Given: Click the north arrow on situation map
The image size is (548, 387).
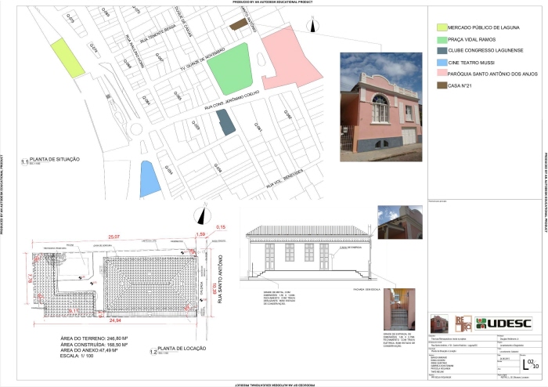Looking at the screenshot, I should click(x=312, y=26).
